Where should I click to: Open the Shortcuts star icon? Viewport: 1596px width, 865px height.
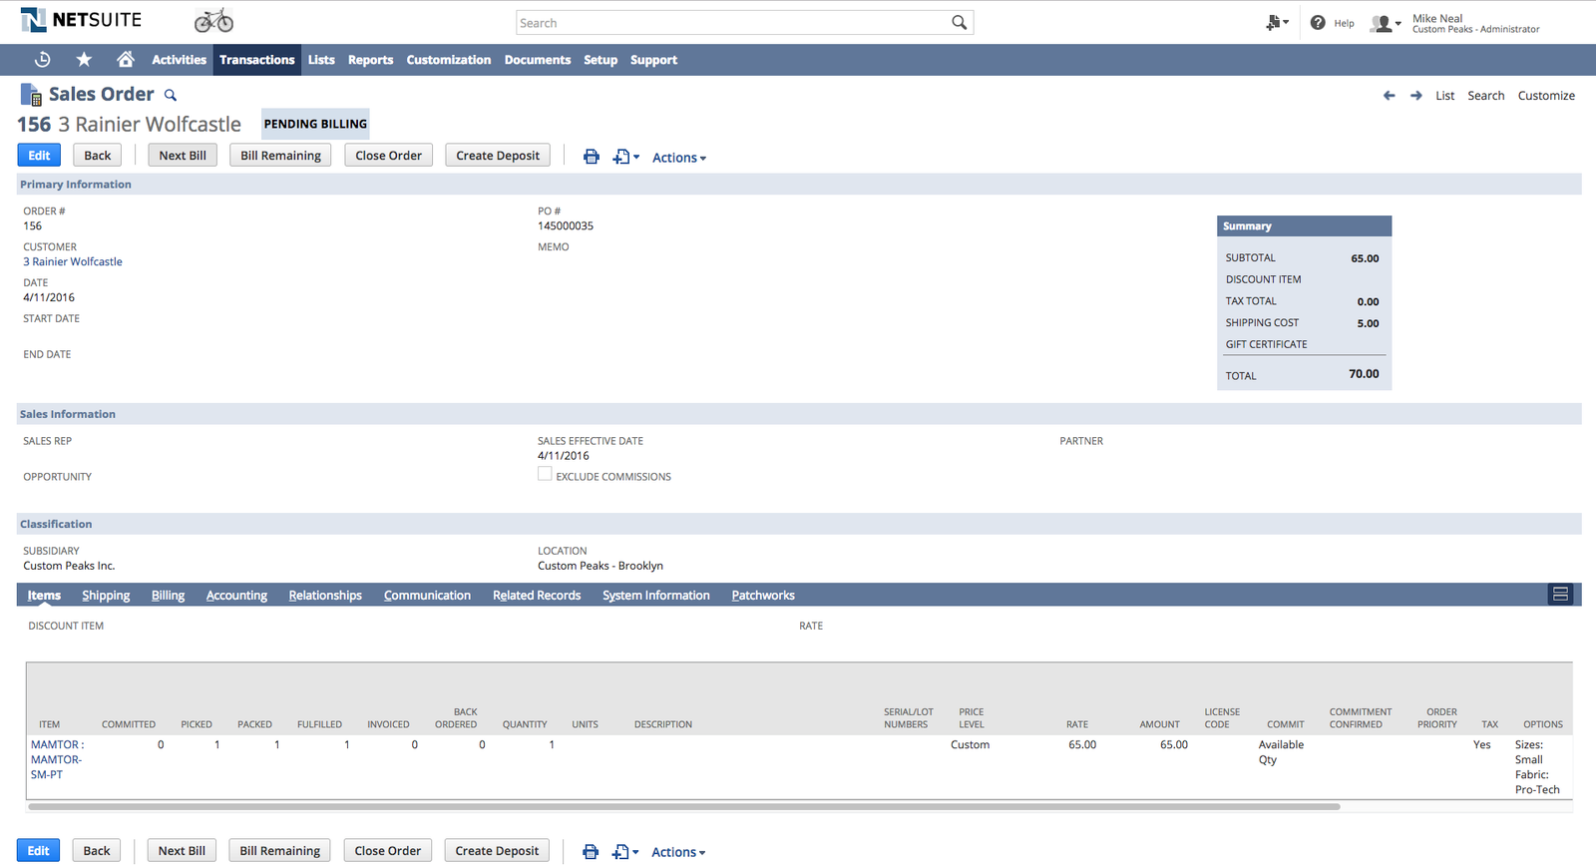click(84, 60)
